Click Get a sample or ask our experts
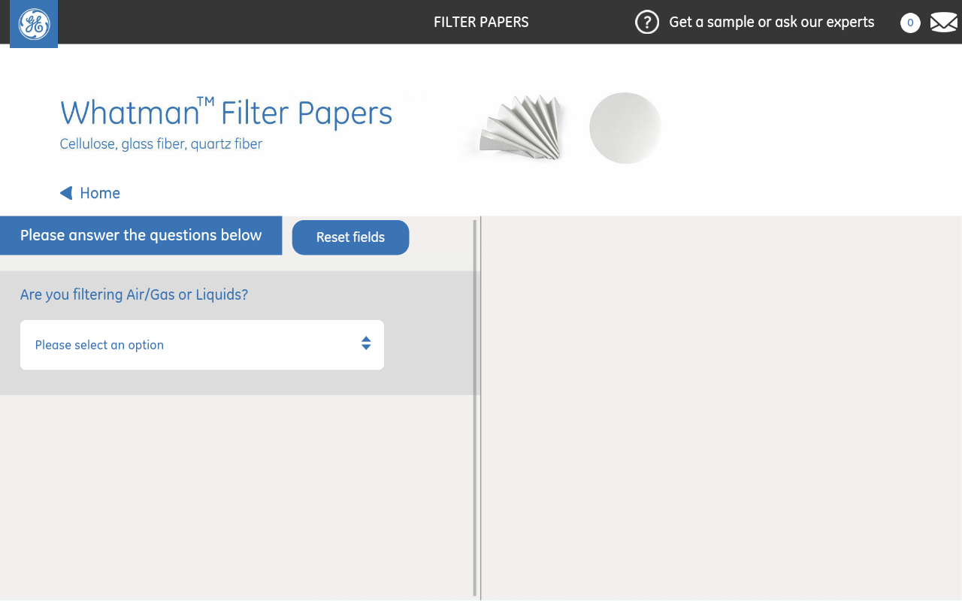Viewport: 962px width, 601px height. (772, 22)
